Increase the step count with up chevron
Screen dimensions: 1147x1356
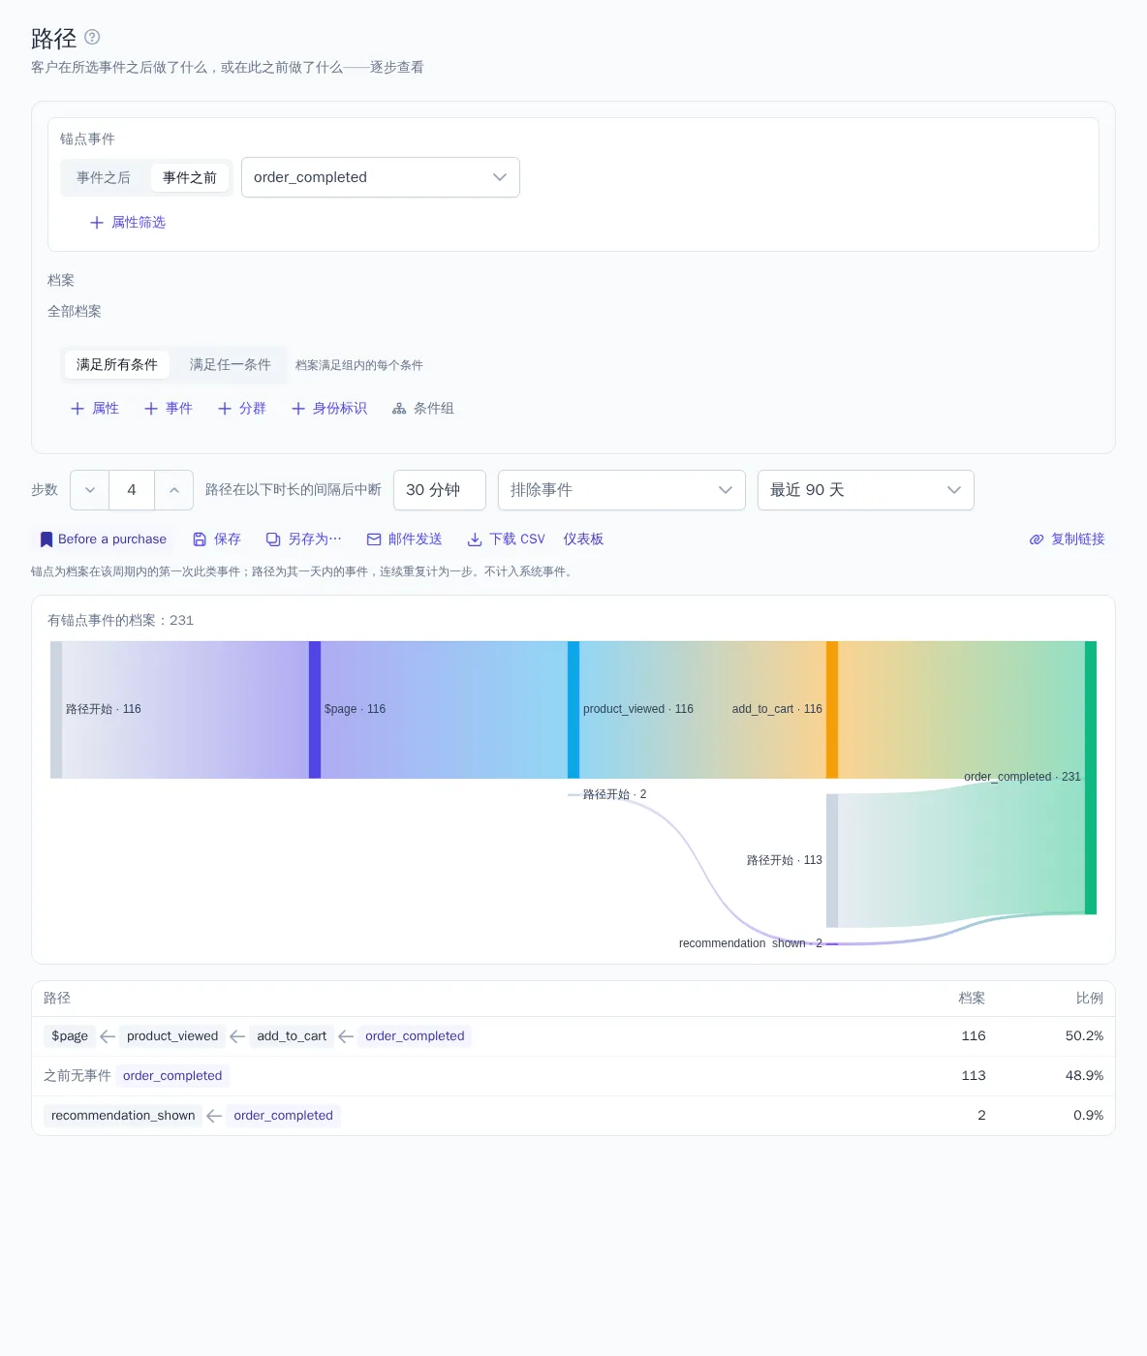[174, 490]
